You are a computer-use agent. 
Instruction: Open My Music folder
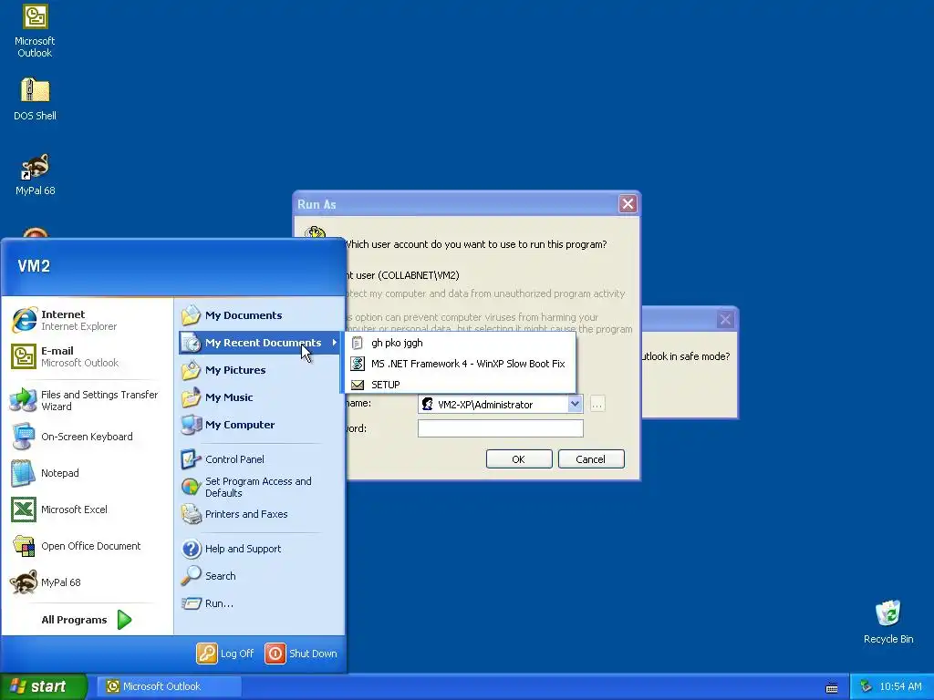tap(260, 397)
